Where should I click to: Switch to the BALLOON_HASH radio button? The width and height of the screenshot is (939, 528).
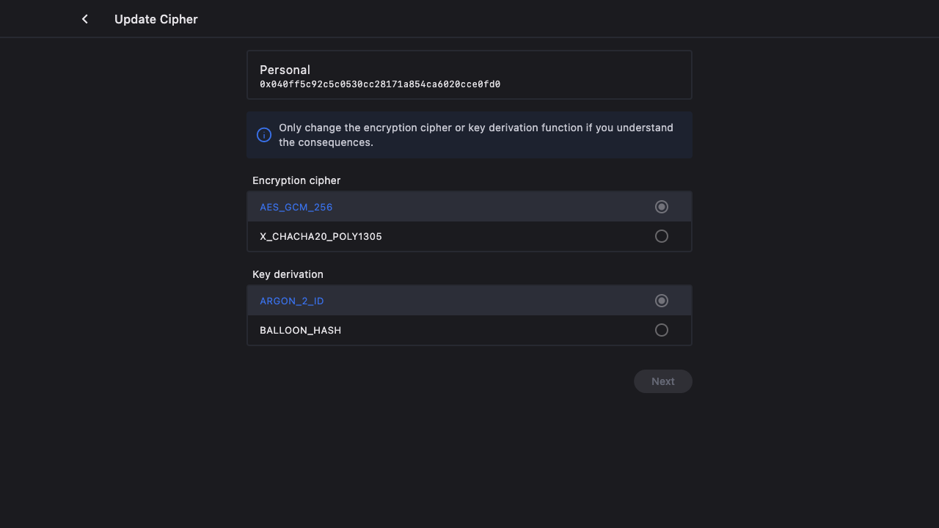[662, 330]
